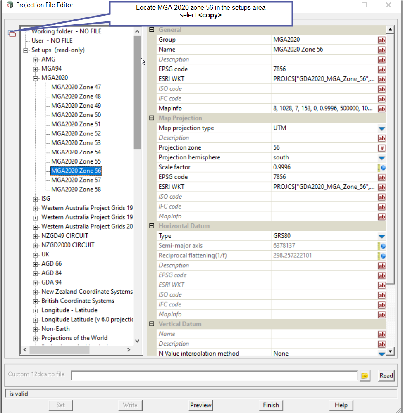The width and height of the screenshot is (403, 413).
Task: Click in the Custom 12dcarto file field
Action: 214,375
